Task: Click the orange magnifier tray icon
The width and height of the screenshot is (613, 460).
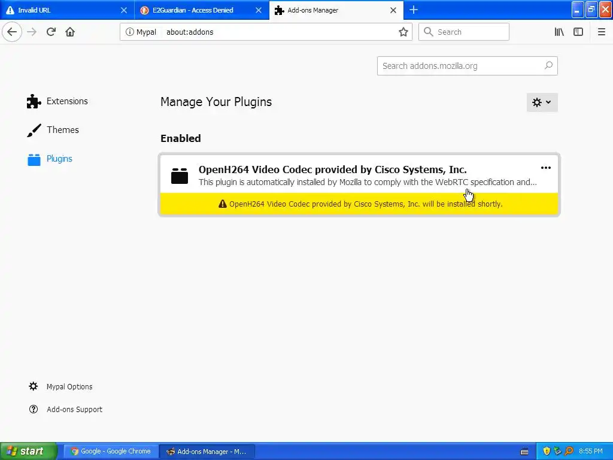Action: click(x=569, y=451)
